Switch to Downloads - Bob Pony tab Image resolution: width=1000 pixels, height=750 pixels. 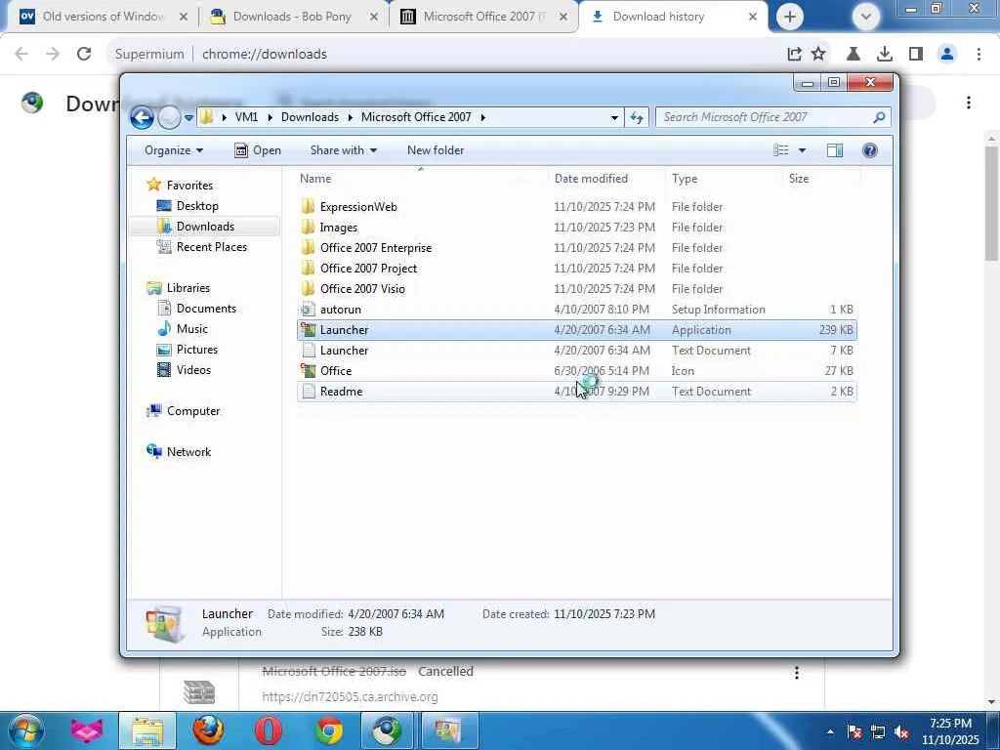(x=292, y=17)
